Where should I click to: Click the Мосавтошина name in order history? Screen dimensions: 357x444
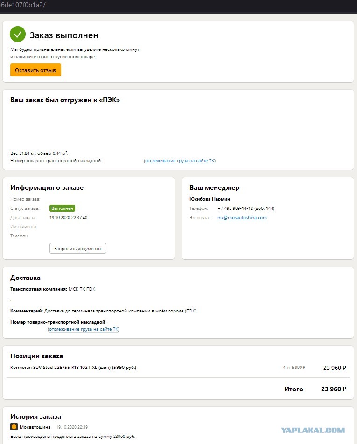click(35, 427)
